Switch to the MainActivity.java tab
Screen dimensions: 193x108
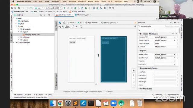[x=83, y=15]
